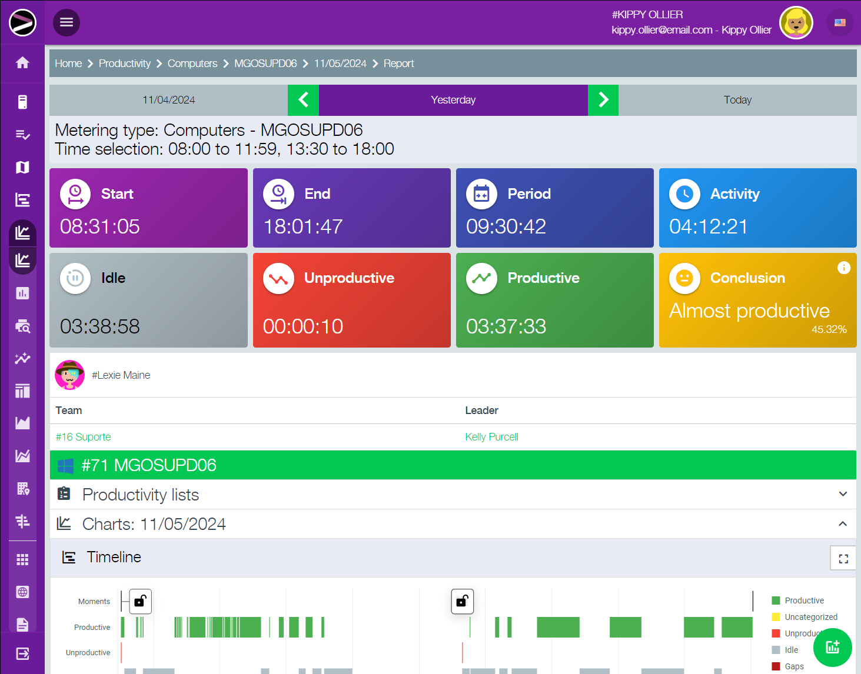Click the home icon in sidebar

pos(22,63)
